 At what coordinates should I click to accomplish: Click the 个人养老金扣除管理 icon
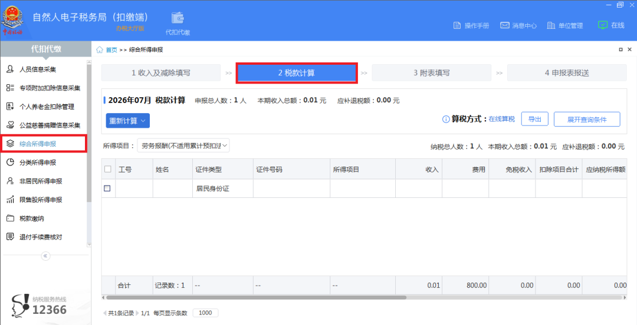tap(10, 107)
